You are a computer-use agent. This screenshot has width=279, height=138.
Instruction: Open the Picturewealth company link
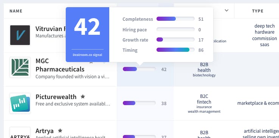point(56,97)
